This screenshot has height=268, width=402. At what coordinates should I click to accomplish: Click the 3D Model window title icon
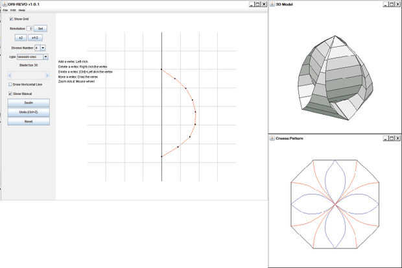(x=272, y=4)
